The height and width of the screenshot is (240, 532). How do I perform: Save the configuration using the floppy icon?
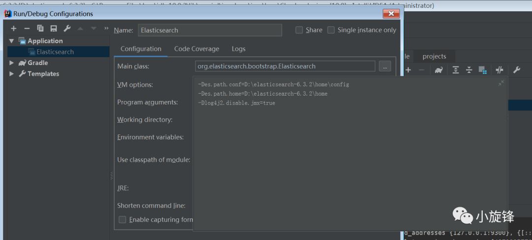(x=54, y=29)
